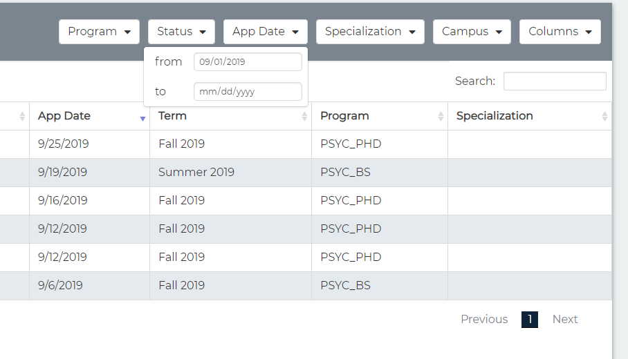The height and width of the screenshot is (359, 628).
Task: Open the Campus filter dropdown
Action: click(472, 32)
